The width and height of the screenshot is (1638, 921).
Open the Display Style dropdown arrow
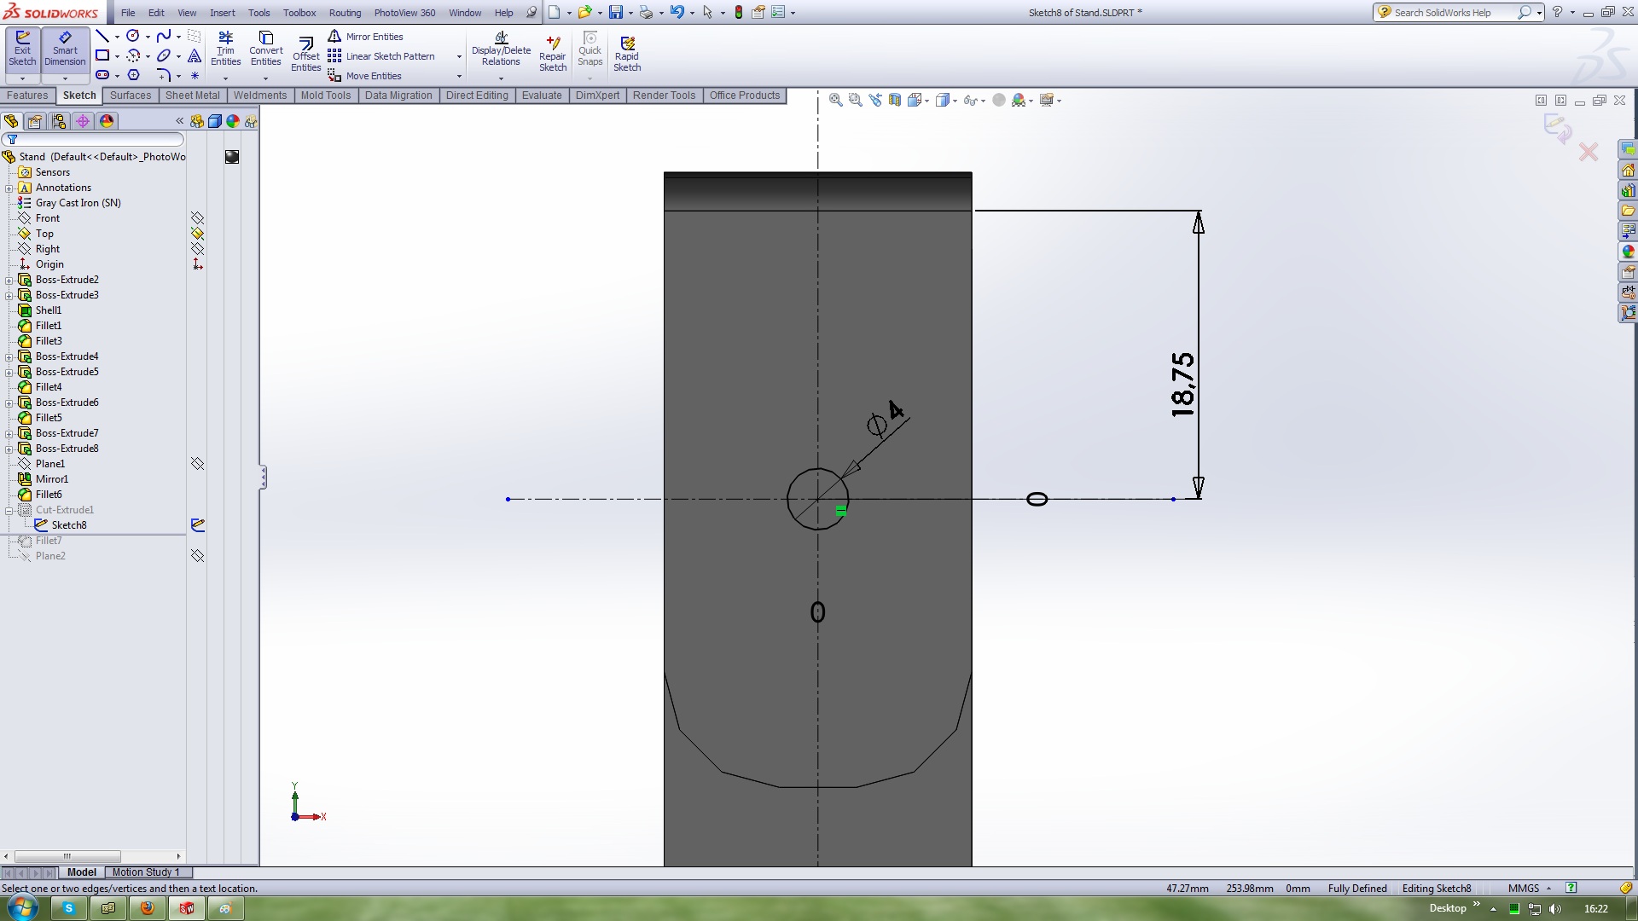955,101
